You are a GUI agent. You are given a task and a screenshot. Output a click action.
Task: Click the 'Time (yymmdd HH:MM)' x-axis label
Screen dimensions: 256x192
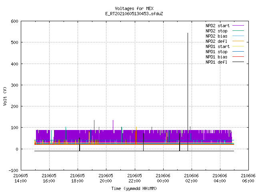pyautogui.click(x=134, y=188)
